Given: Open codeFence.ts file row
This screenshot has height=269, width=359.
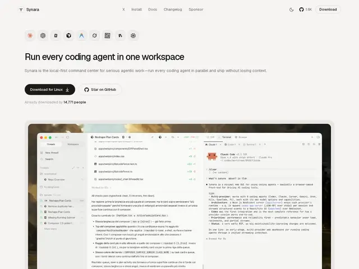Looking at the screenshot, I should click(145, 171).
